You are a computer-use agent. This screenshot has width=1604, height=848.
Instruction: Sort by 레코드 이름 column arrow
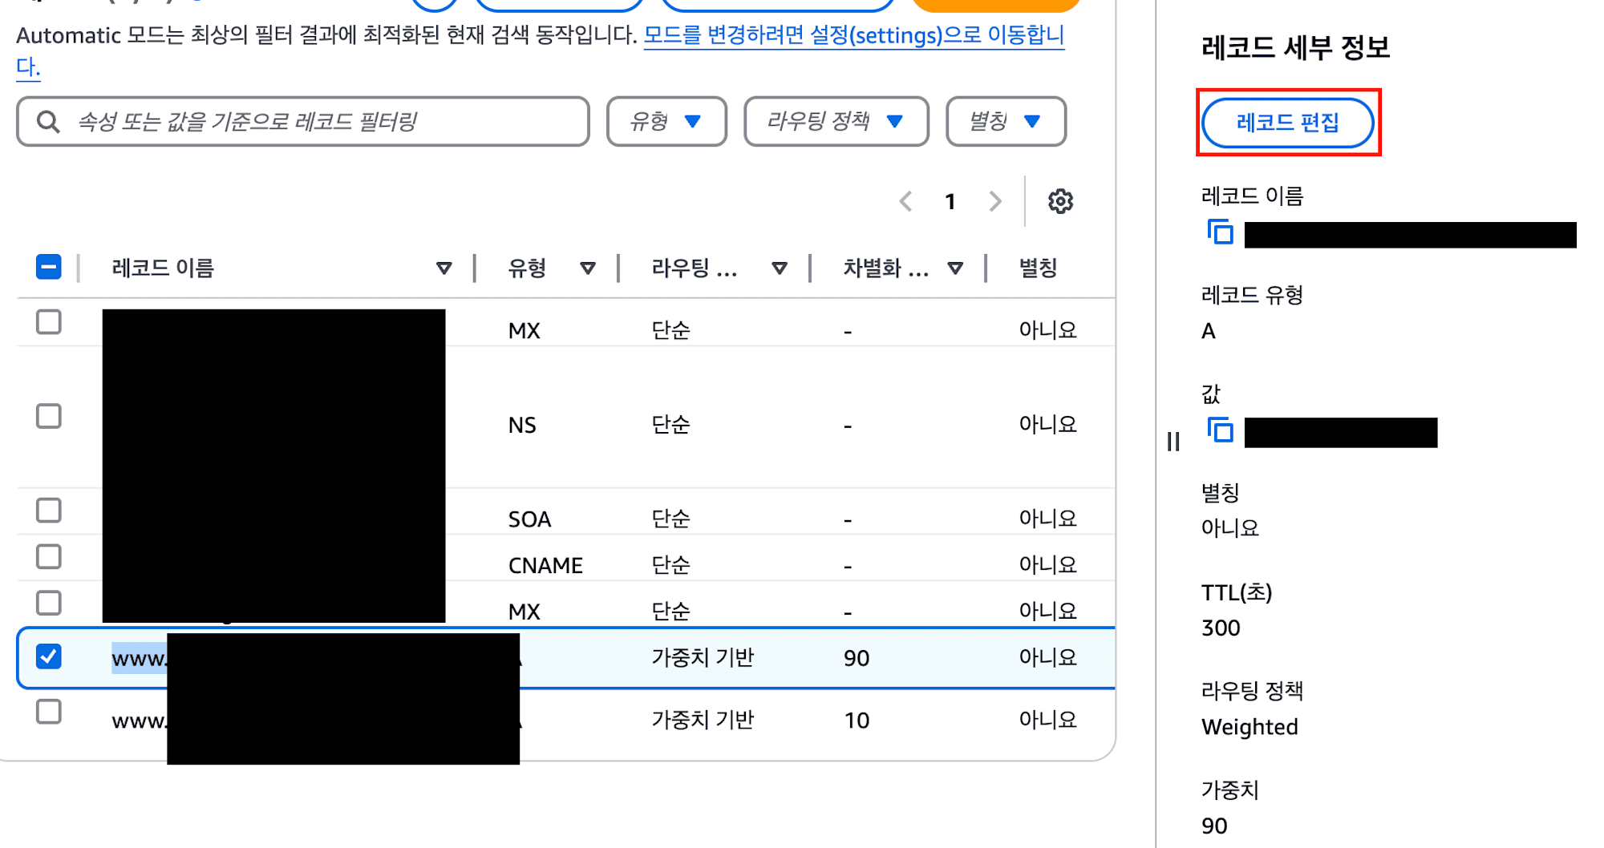tap(444, 269)
